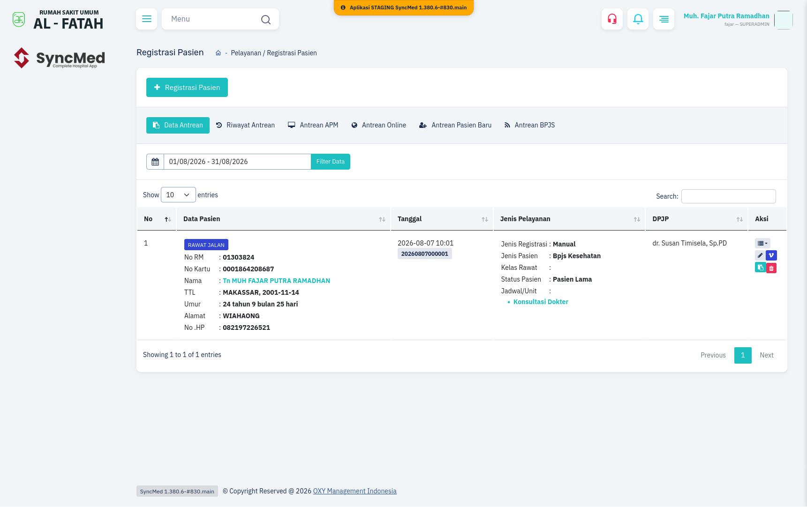
Task: Click the magnifier search icon in Menu box
Action: click(266, 19)
